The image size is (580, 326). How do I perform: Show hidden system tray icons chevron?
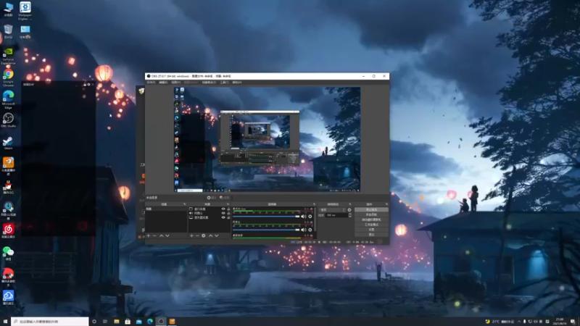519,322
